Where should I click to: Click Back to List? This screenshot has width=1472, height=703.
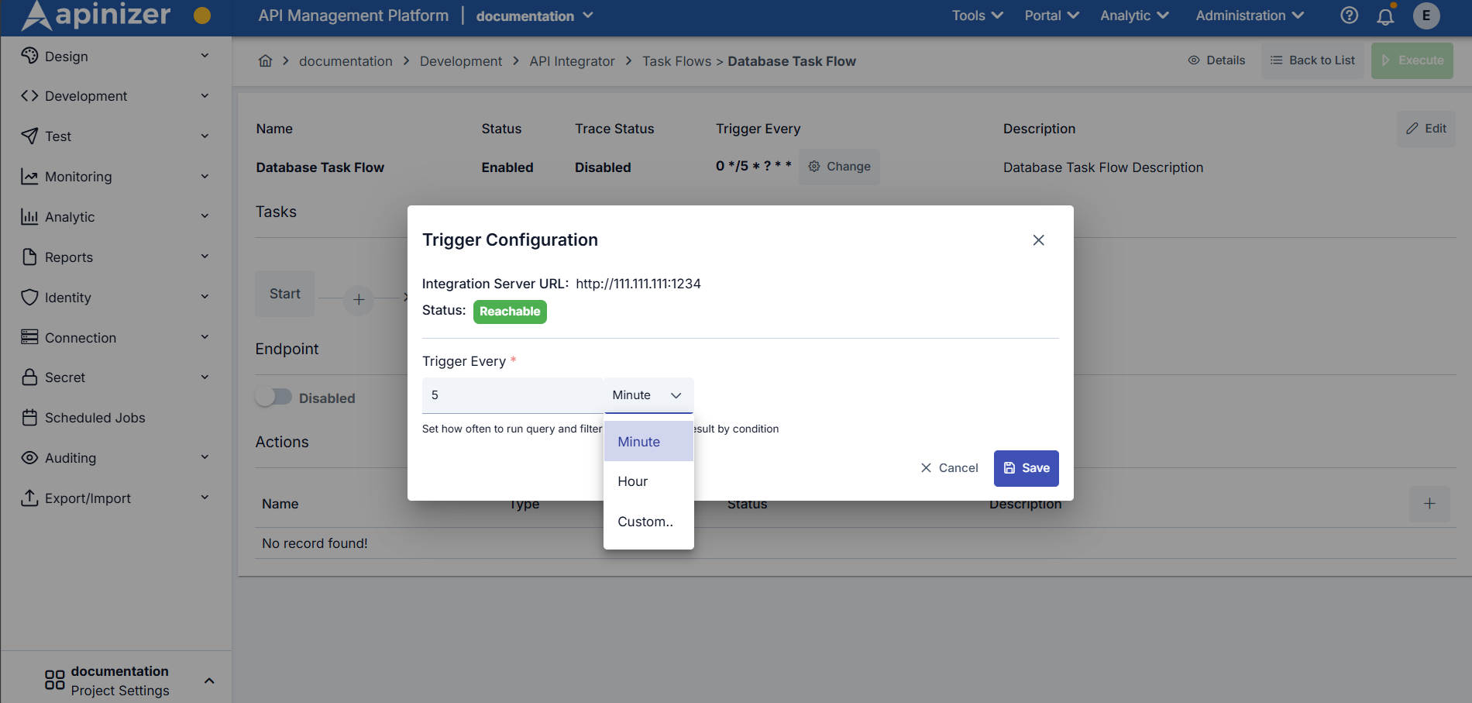(x=1312, y=60)
